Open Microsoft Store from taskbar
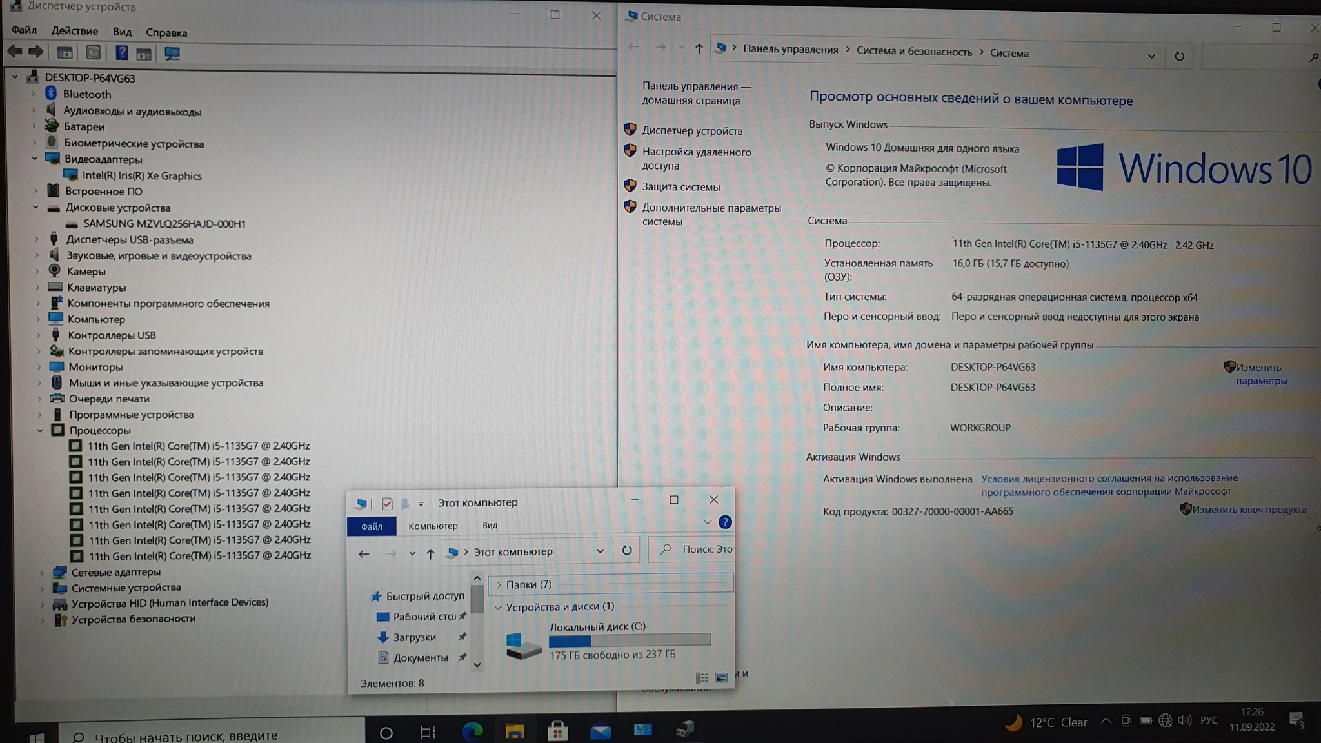The image size is (1321, 743). tap(557, 731)
